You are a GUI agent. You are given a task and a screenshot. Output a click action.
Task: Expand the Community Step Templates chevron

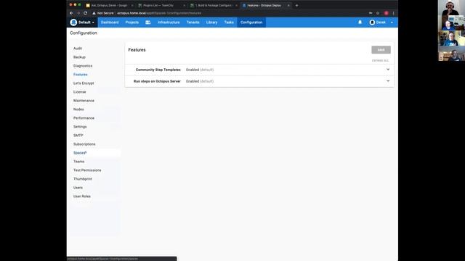tap(388, 70)
